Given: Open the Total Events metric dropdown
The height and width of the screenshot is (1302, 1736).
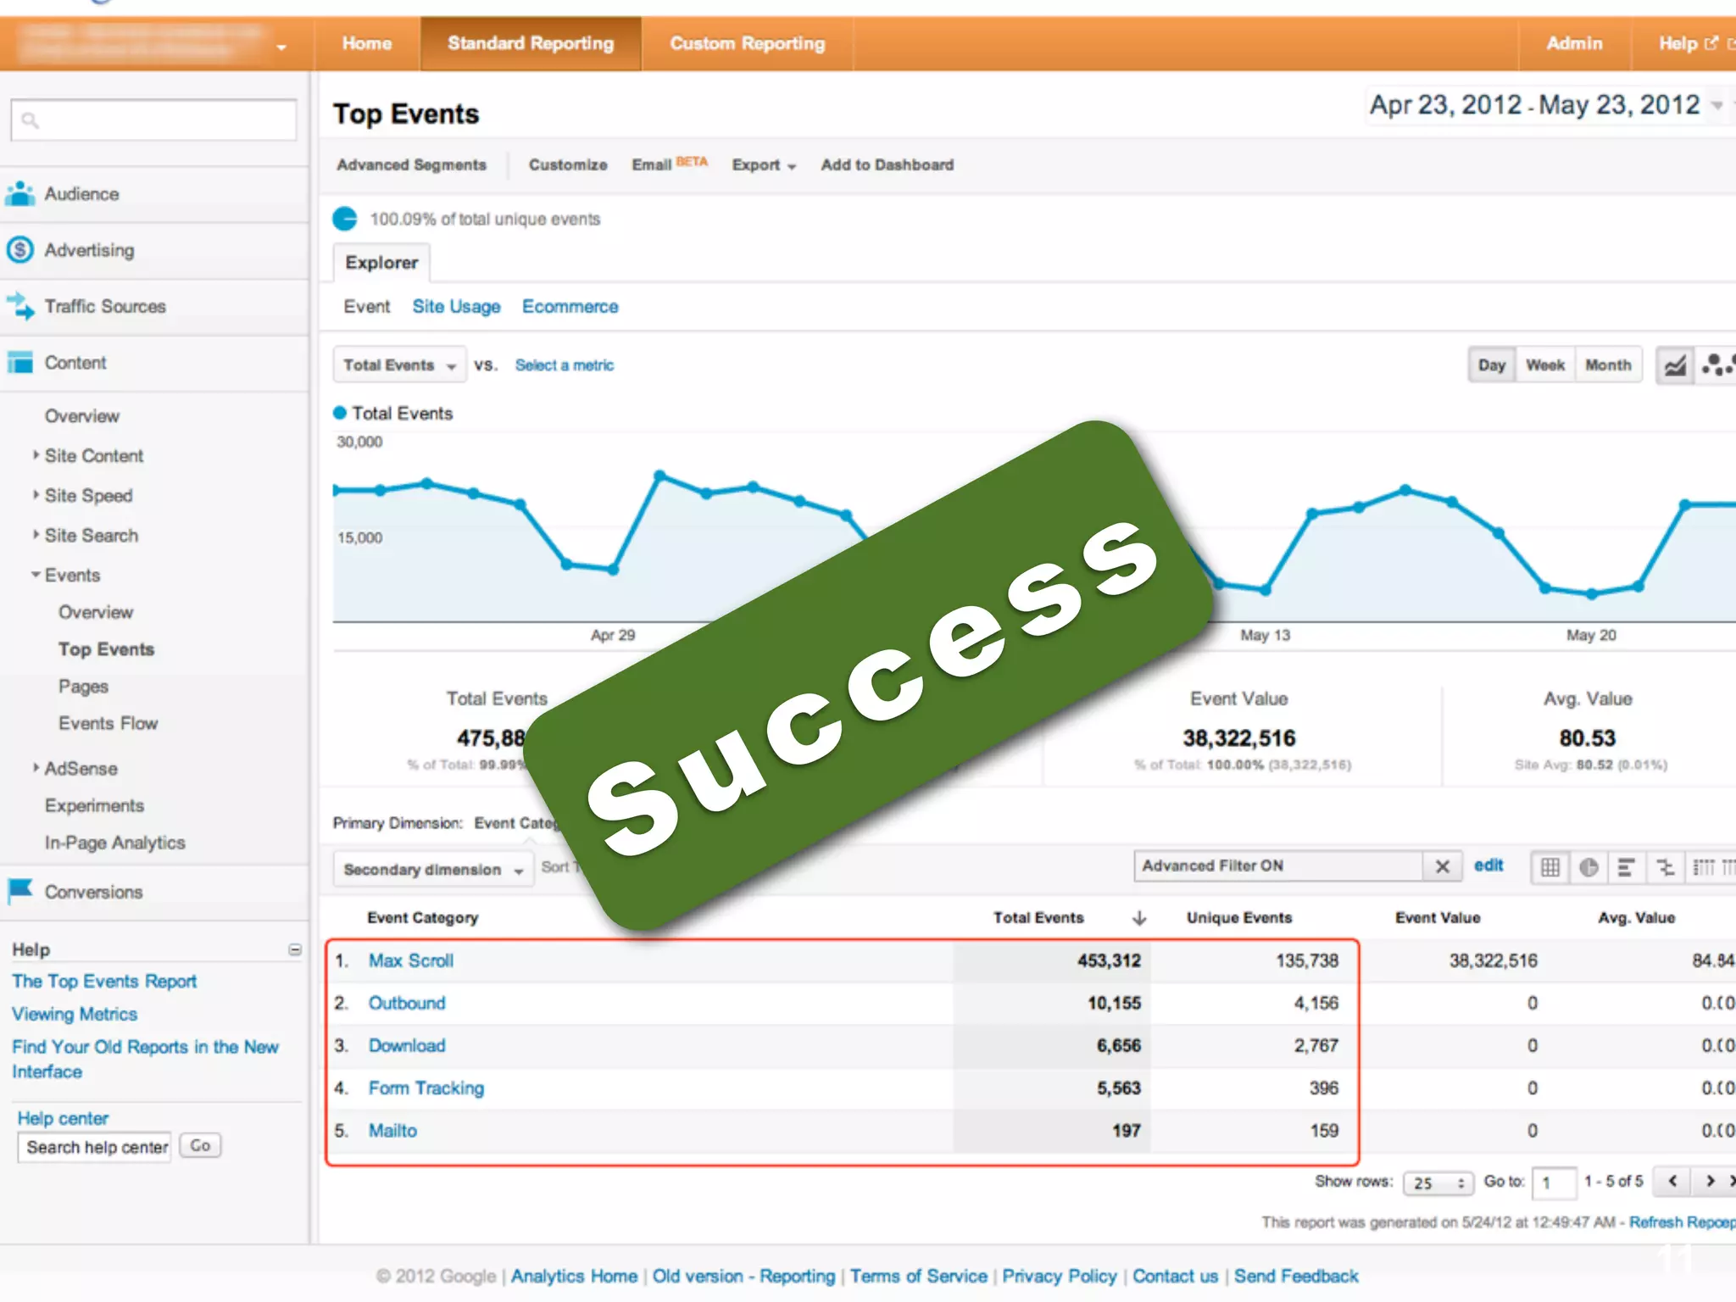Looking at the screenshot, I should pyautogui.click(x=399, y=365).
